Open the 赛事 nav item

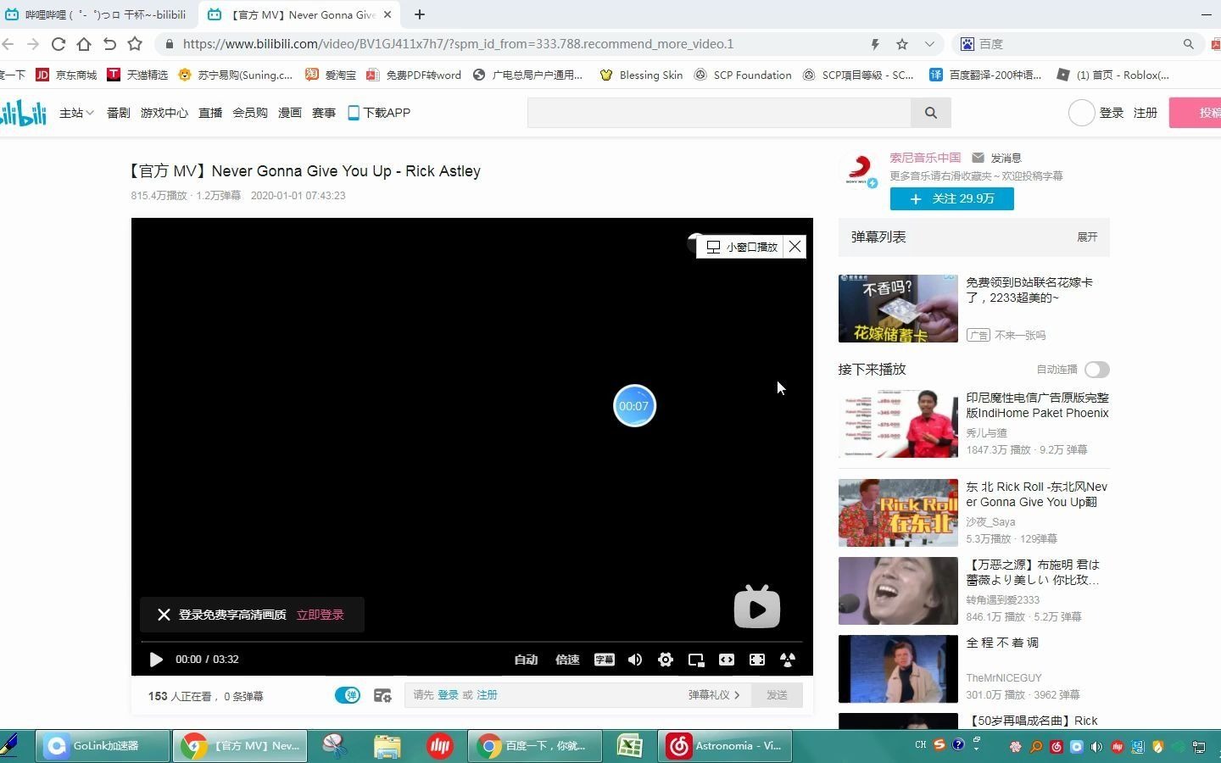tap(324, 113)
